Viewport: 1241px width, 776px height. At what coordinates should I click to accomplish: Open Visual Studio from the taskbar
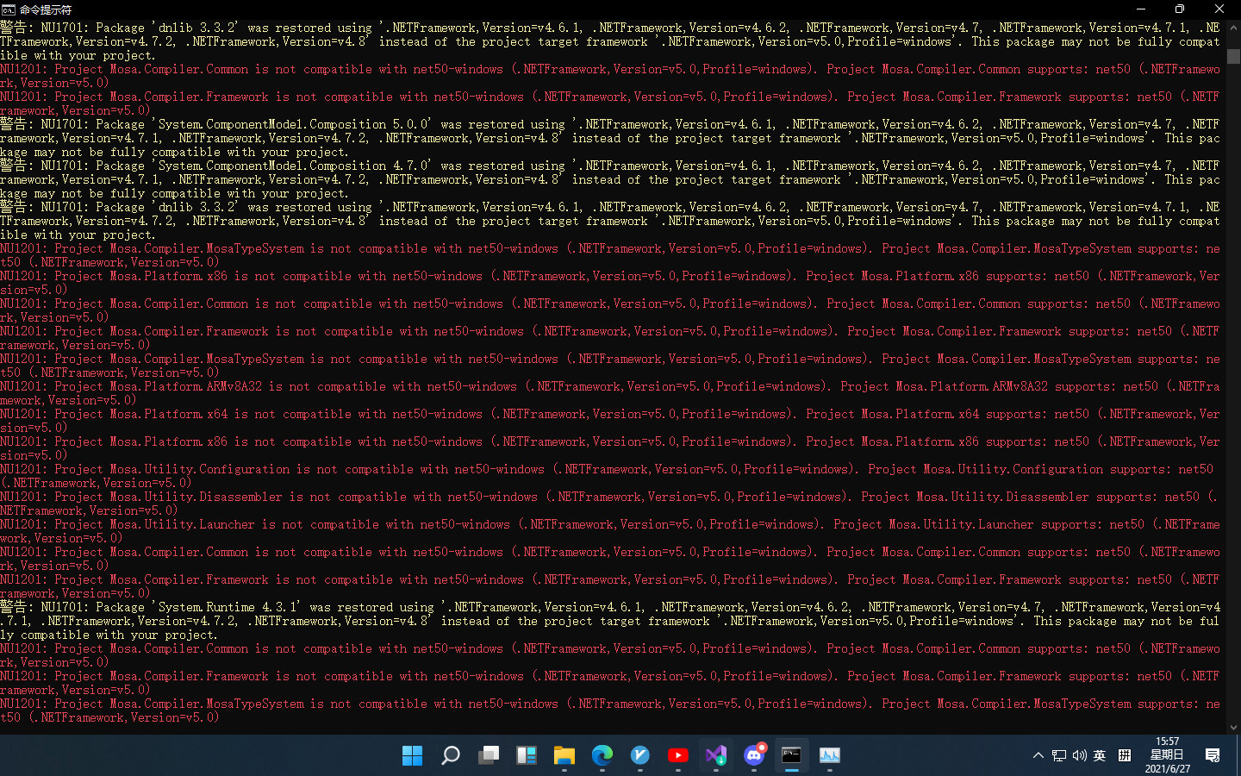(716, 755)
